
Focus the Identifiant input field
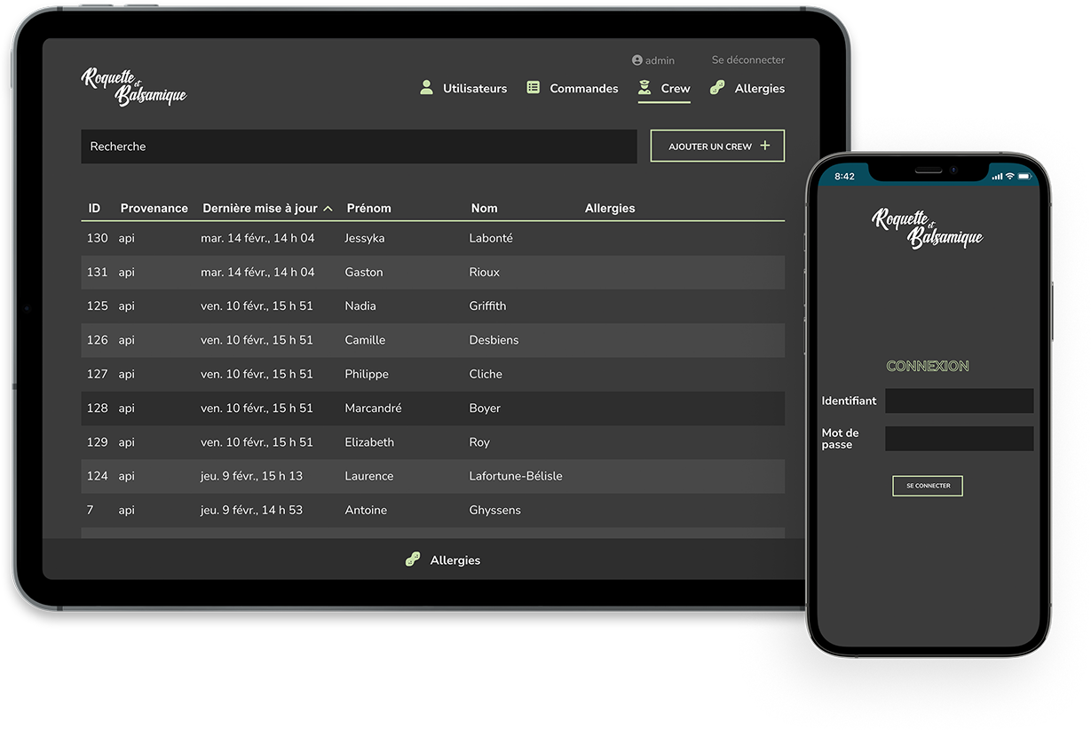click(x=959, y=401)
